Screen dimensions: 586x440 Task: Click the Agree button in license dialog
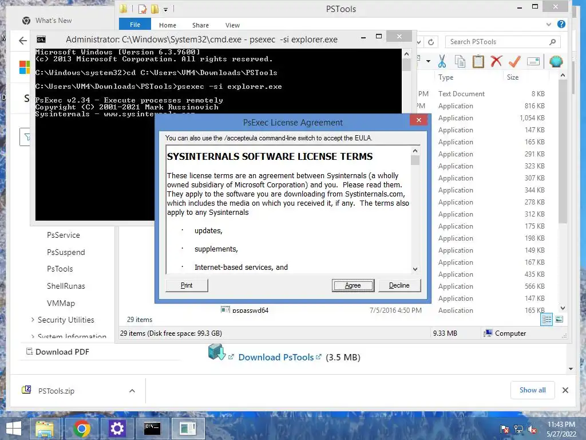tap(353, 285)
